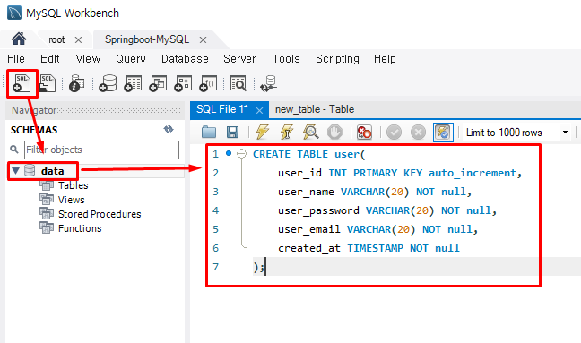Select the data schema
The image size is (581, 343).
click(52, 171)
